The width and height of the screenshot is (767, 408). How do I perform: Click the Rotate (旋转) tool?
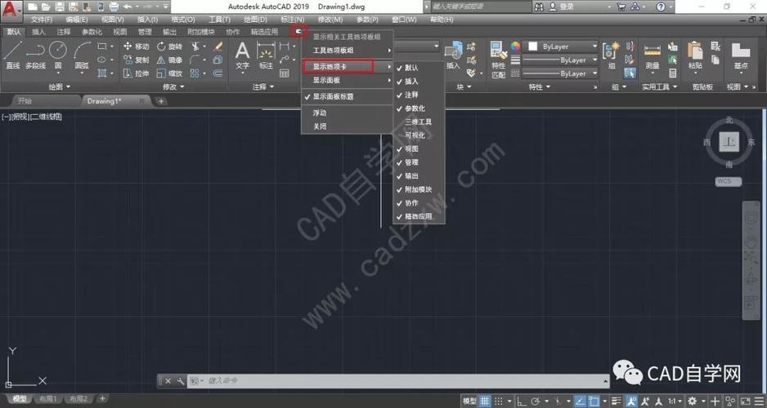pos(169,47)
